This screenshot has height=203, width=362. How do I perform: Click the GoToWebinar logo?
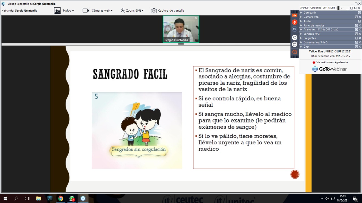pos(329,69)
